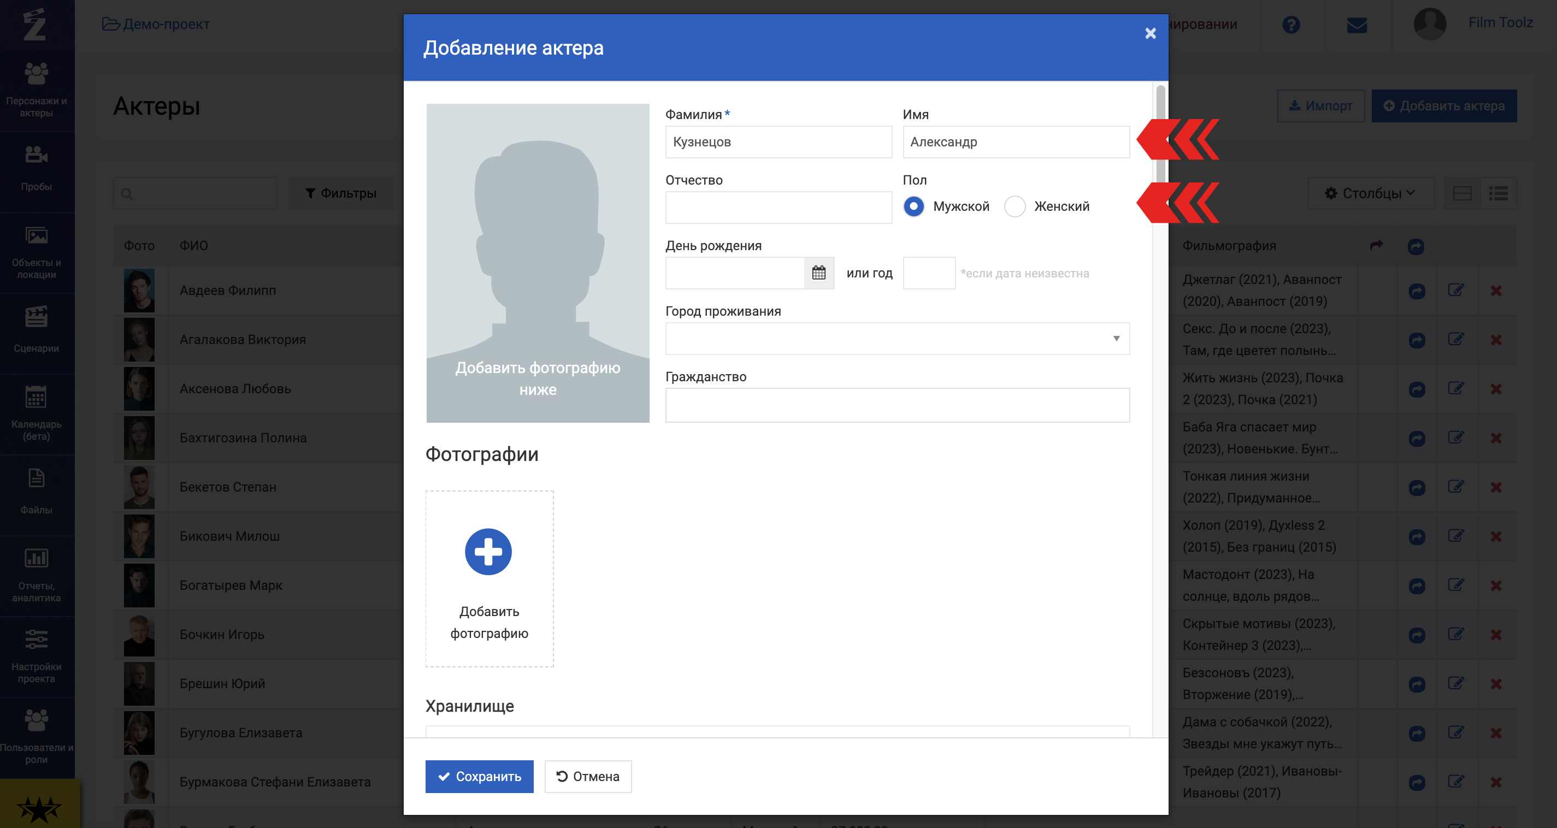Click the share arrow in Фильмография header

click(1376, 245)
